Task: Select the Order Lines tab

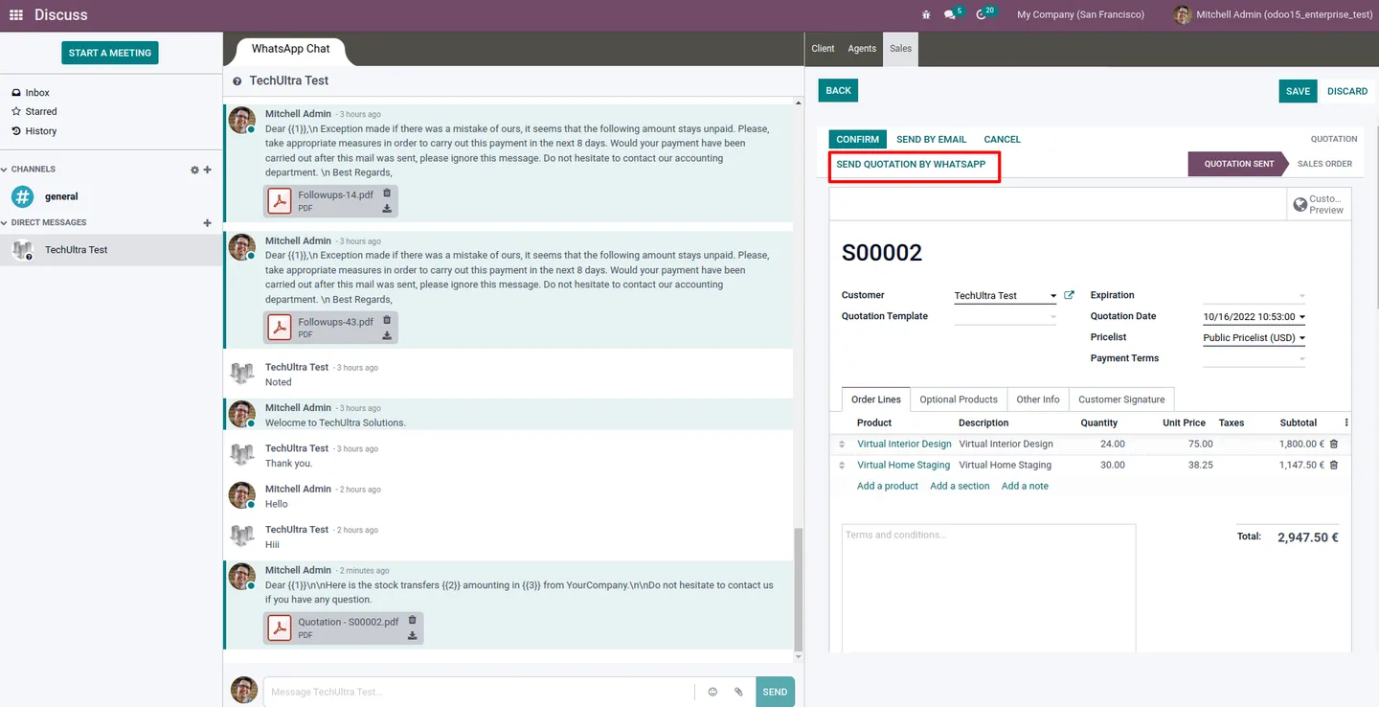Action: point(876,399)
